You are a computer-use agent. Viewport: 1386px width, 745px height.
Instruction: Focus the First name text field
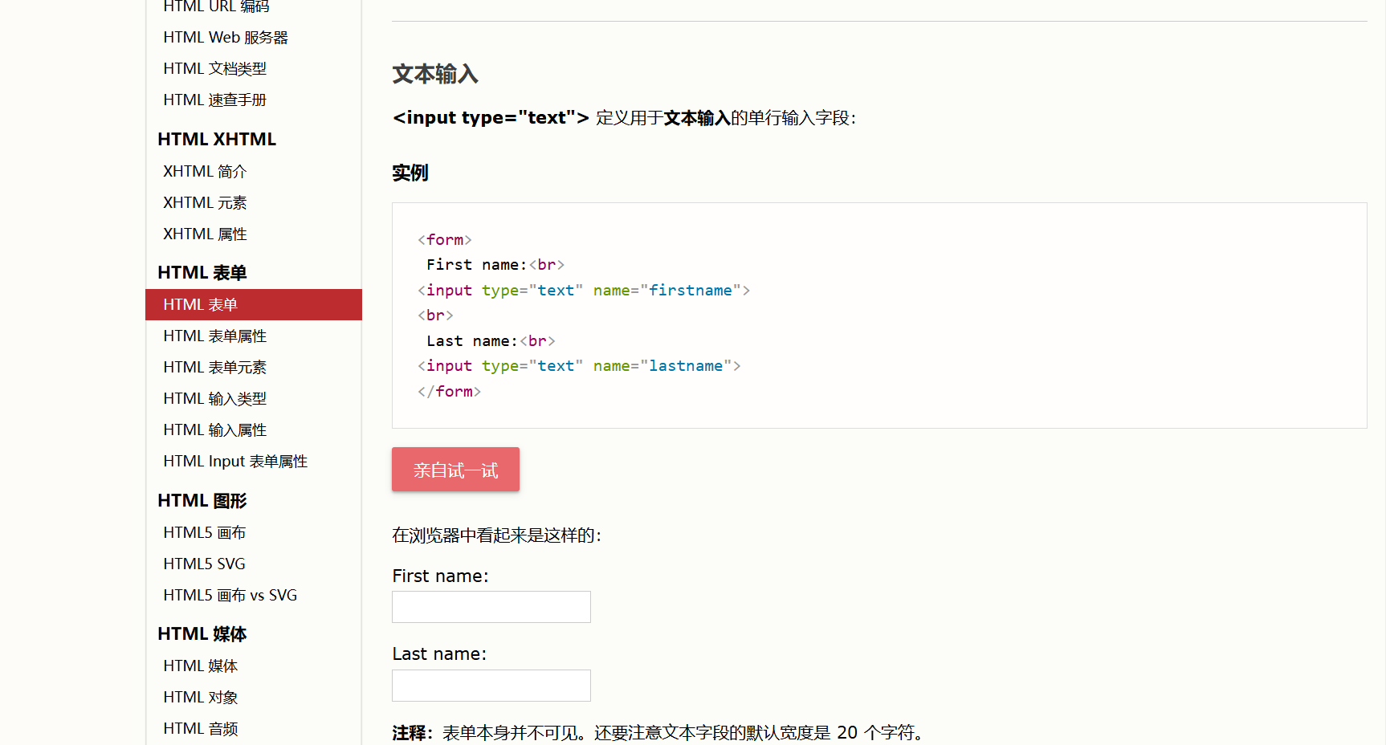(491, 607)
